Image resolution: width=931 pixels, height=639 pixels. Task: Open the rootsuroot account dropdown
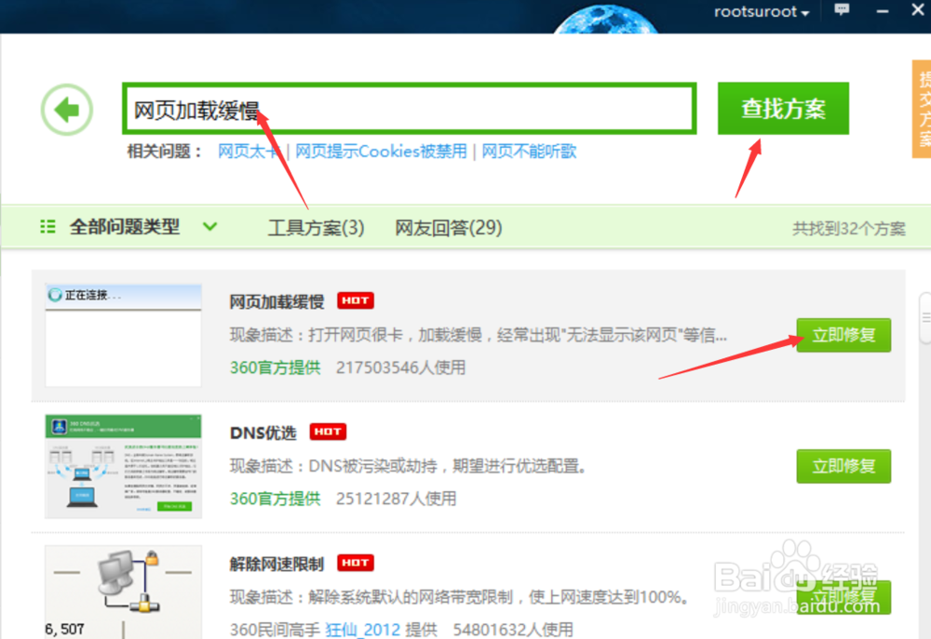tap(762, 12)
